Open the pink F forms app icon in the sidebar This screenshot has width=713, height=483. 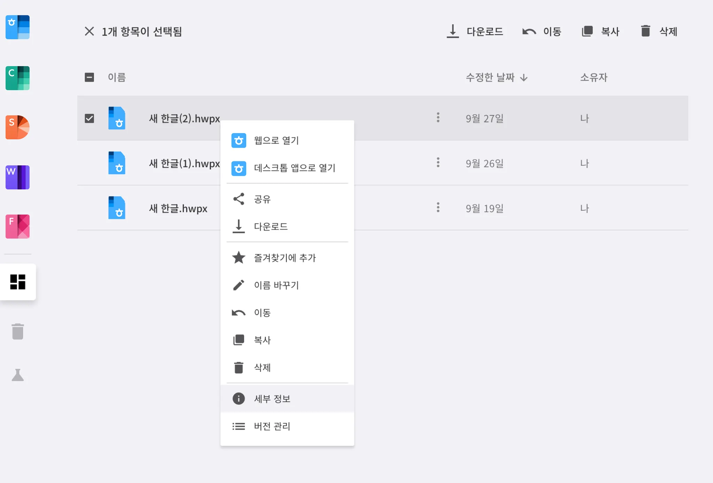pyautogui.click(x=17, y=226)
